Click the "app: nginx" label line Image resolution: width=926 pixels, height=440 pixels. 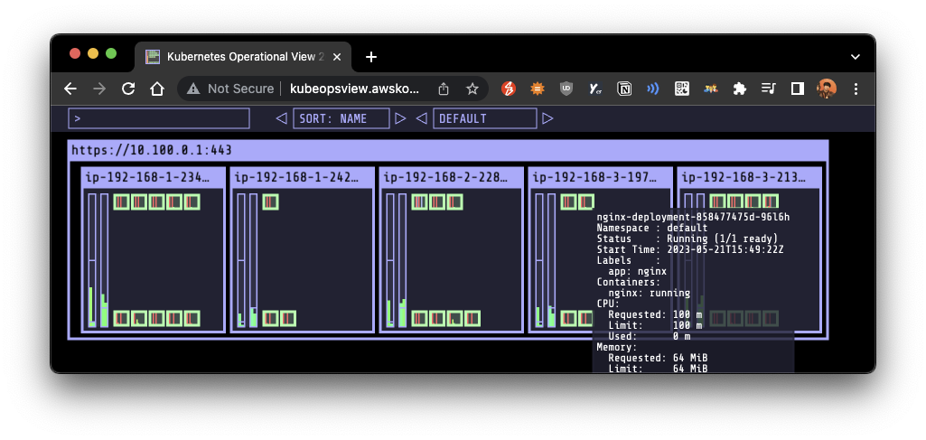[637, 271]
